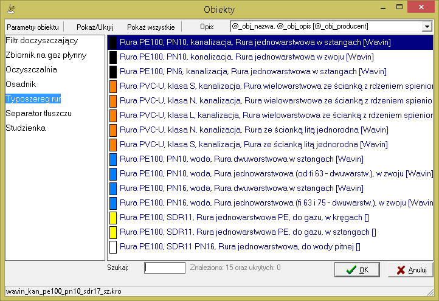Click blue swatch of PN10 woda dwuwarstwowa w sztangach

pos(113,159)
